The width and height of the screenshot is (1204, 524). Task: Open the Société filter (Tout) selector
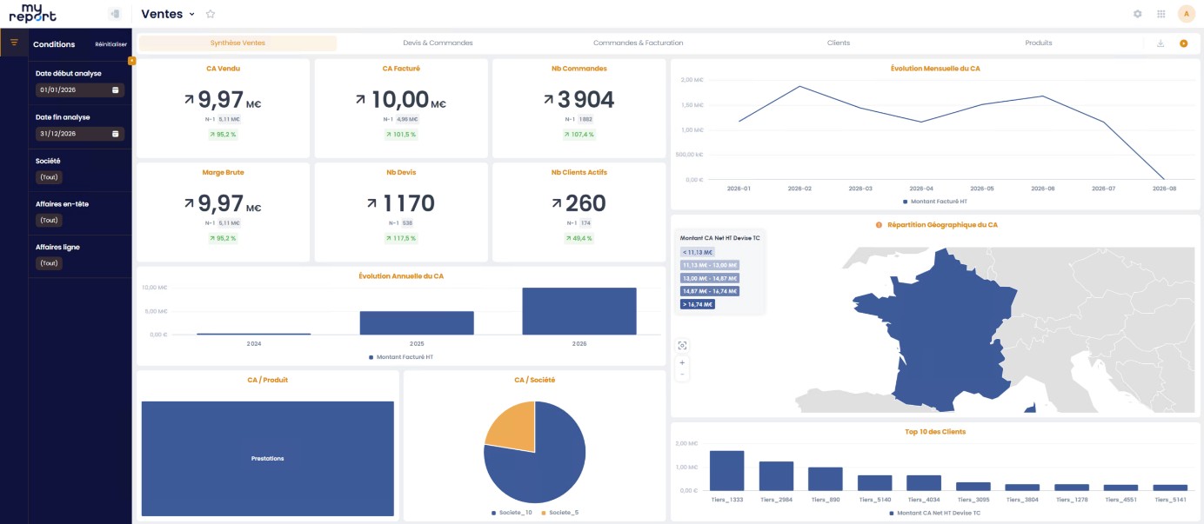click(x=49, y=177)
